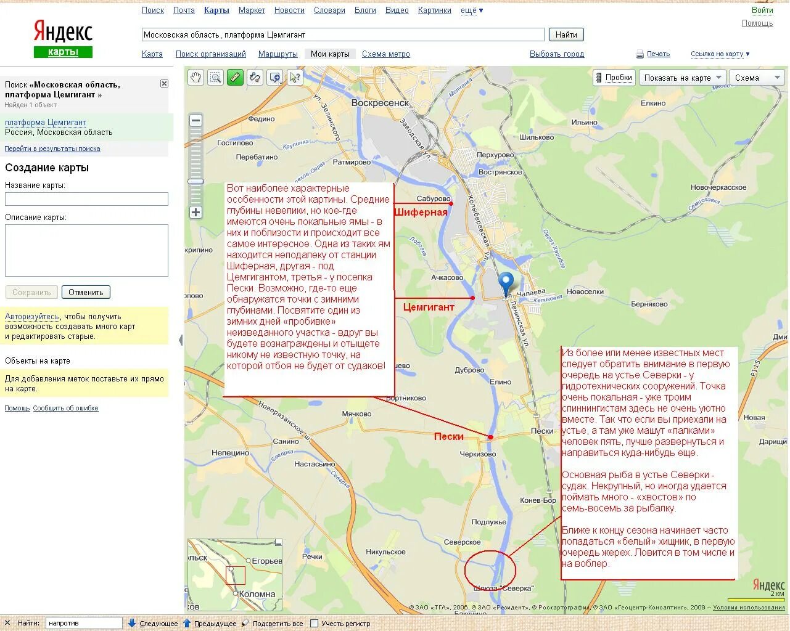Click the 'Найти' search button

[x=566, y=35]
